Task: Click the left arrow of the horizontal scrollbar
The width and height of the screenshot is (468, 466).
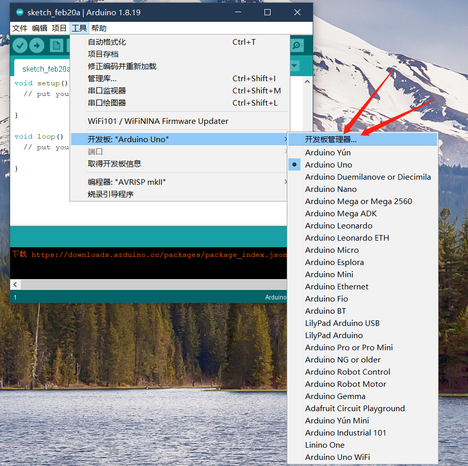Action: pos(14,285)
